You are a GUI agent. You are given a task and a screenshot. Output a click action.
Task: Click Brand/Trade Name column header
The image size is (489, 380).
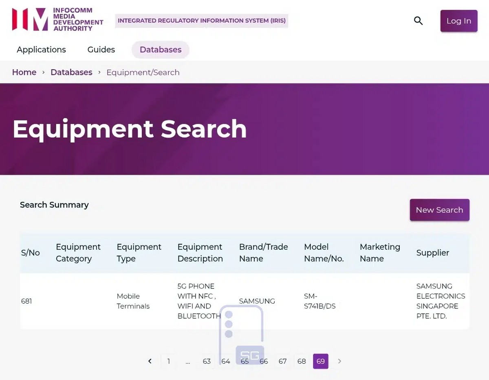point(263,253)
